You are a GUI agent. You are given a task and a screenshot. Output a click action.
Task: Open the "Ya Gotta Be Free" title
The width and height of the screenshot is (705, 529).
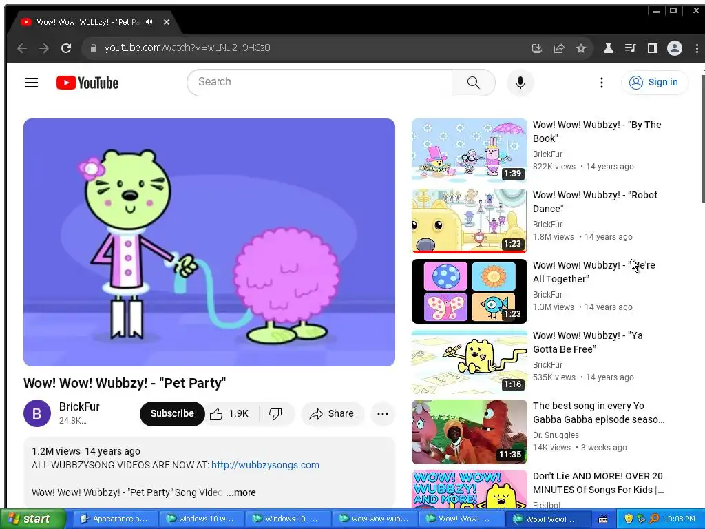pos(588,342)
